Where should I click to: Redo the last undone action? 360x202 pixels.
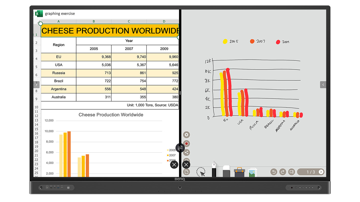pos(283,172)
